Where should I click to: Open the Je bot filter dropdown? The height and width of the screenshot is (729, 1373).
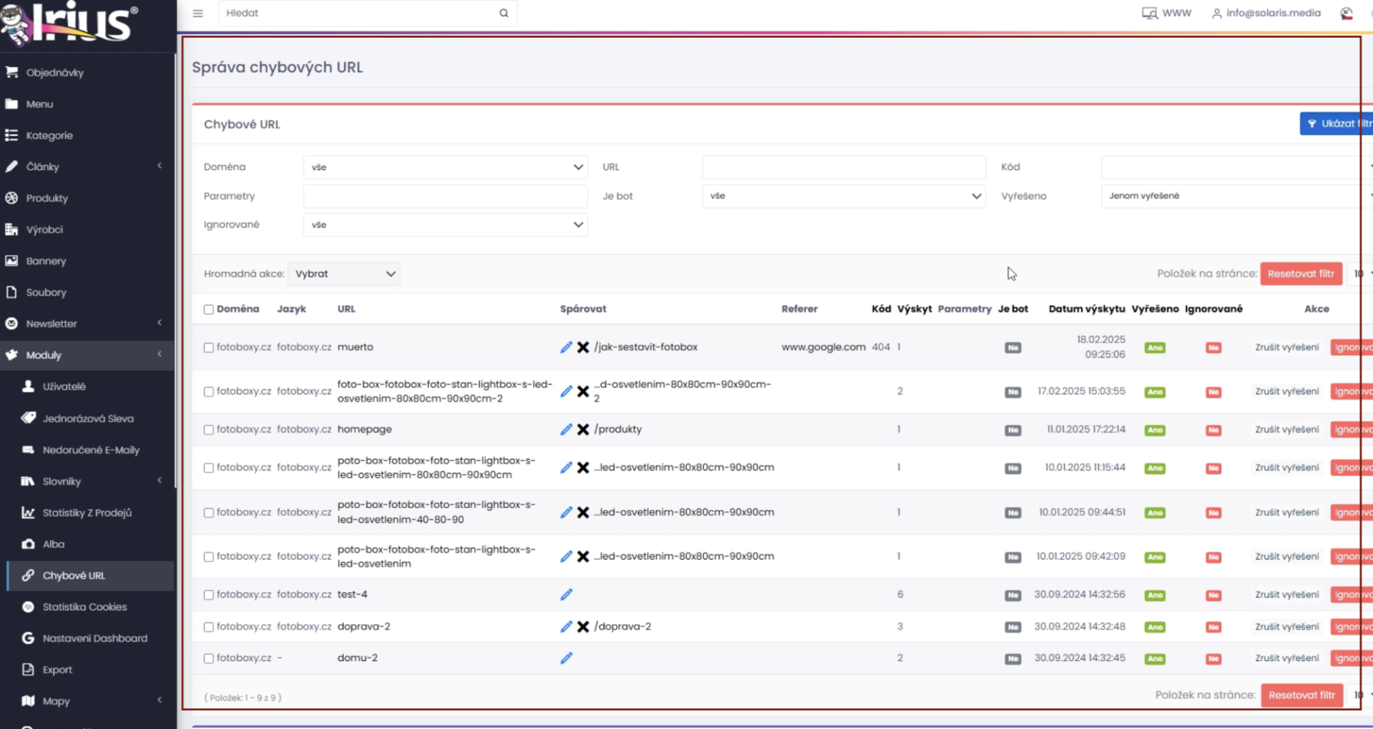tap(844, 196)
